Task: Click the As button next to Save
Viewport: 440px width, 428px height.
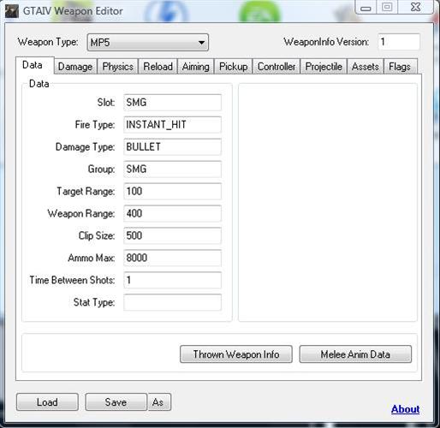Action: (159, 401)
